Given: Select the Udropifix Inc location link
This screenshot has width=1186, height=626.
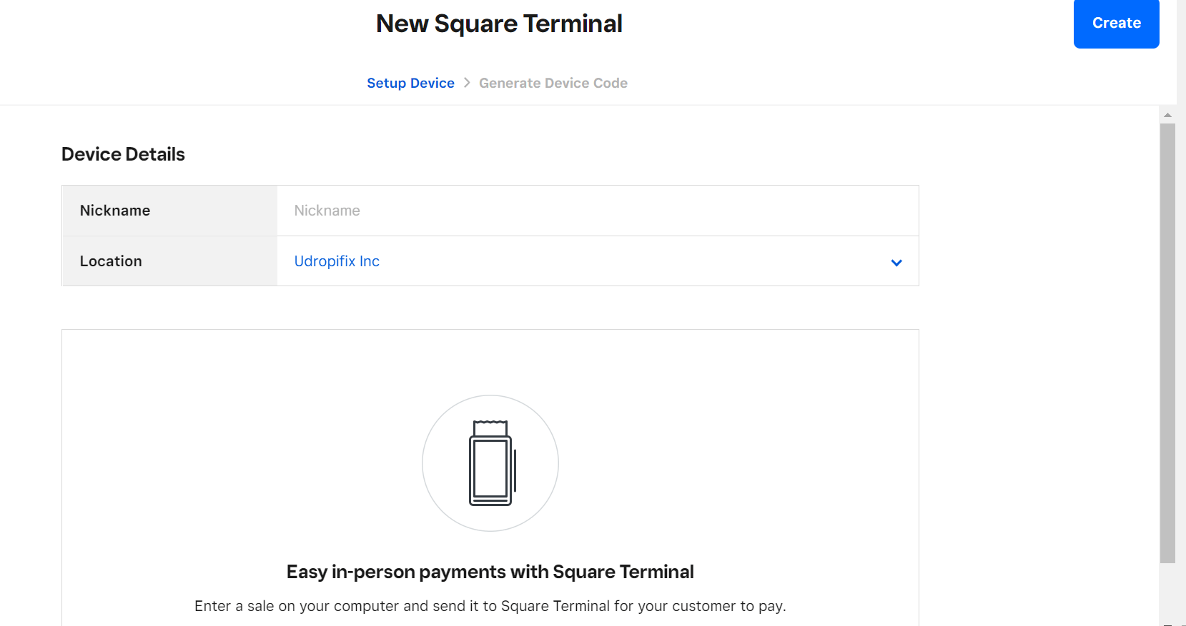Looking at the screenshot, I should click(336, 261).
